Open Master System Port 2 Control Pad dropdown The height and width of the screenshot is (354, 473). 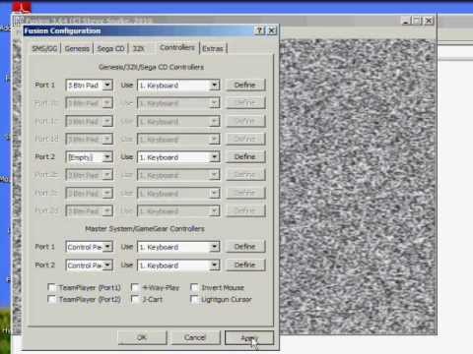point(90,265)
